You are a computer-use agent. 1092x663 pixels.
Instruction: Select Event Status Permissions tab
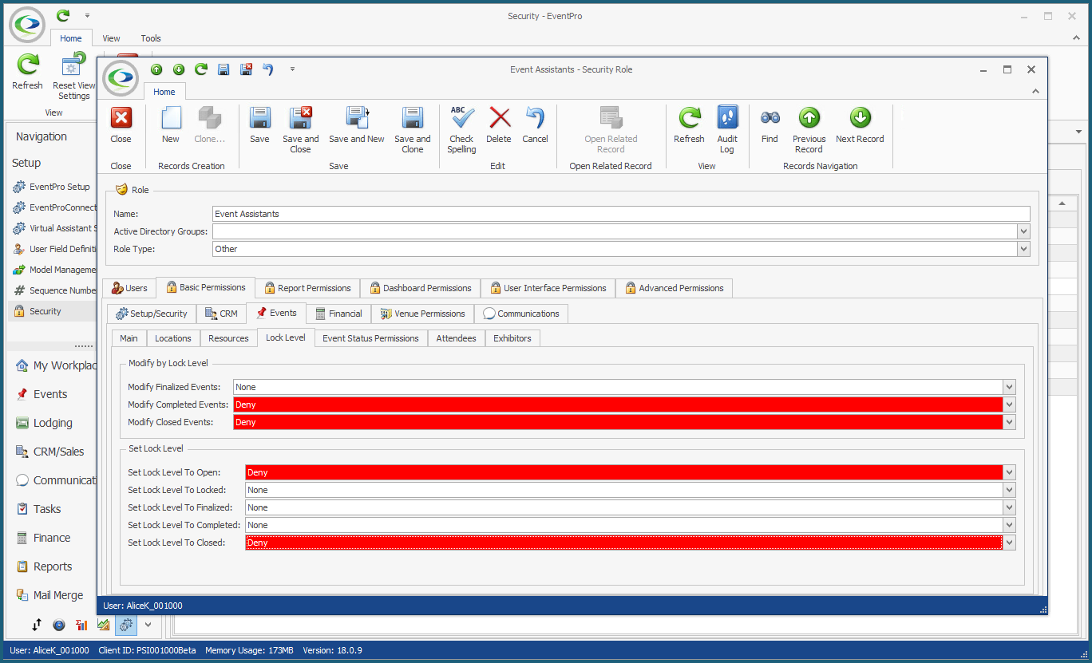tap(370, 338)
